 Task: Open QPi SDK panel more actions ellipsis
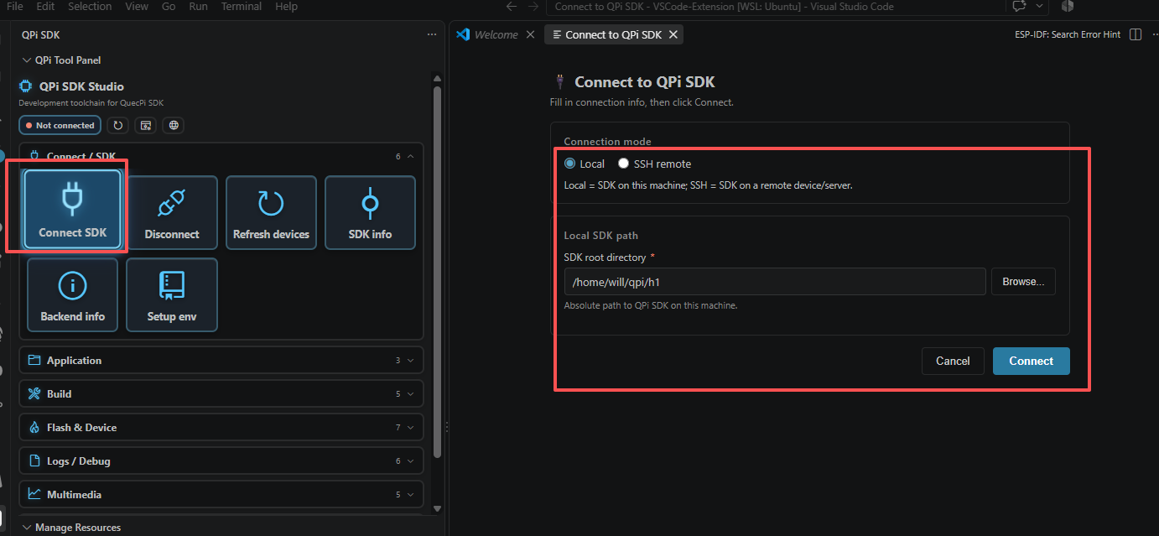pyautogui.click(x=432, y=35)
